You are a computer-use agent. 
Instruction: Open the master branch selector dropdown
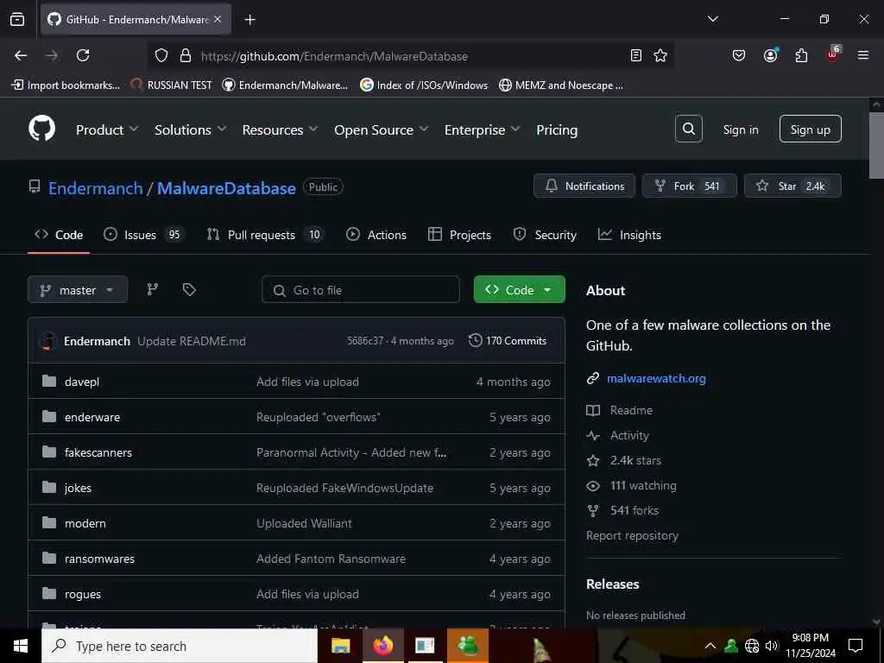(x=78, y=290)
